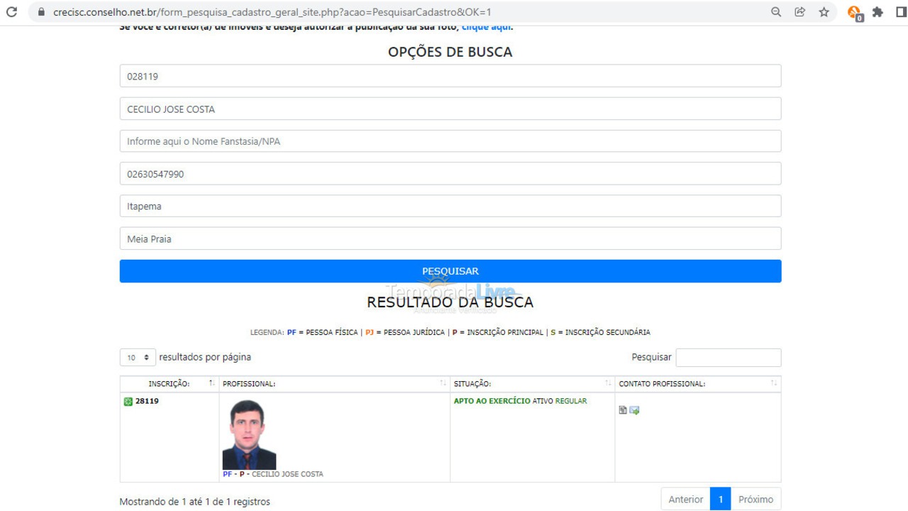Screen dimensions: 908x511
Task: Click the share icon in the address bar
Action: pos(799,11)
